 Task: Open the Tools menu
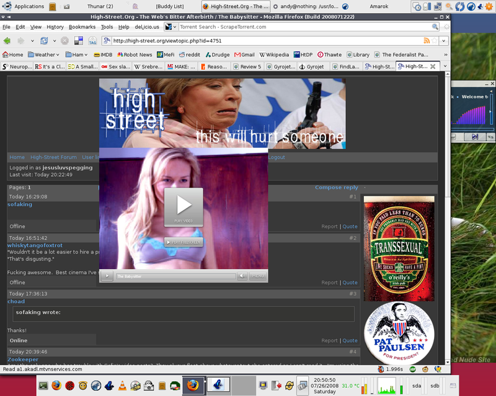(x=107, y=27)
